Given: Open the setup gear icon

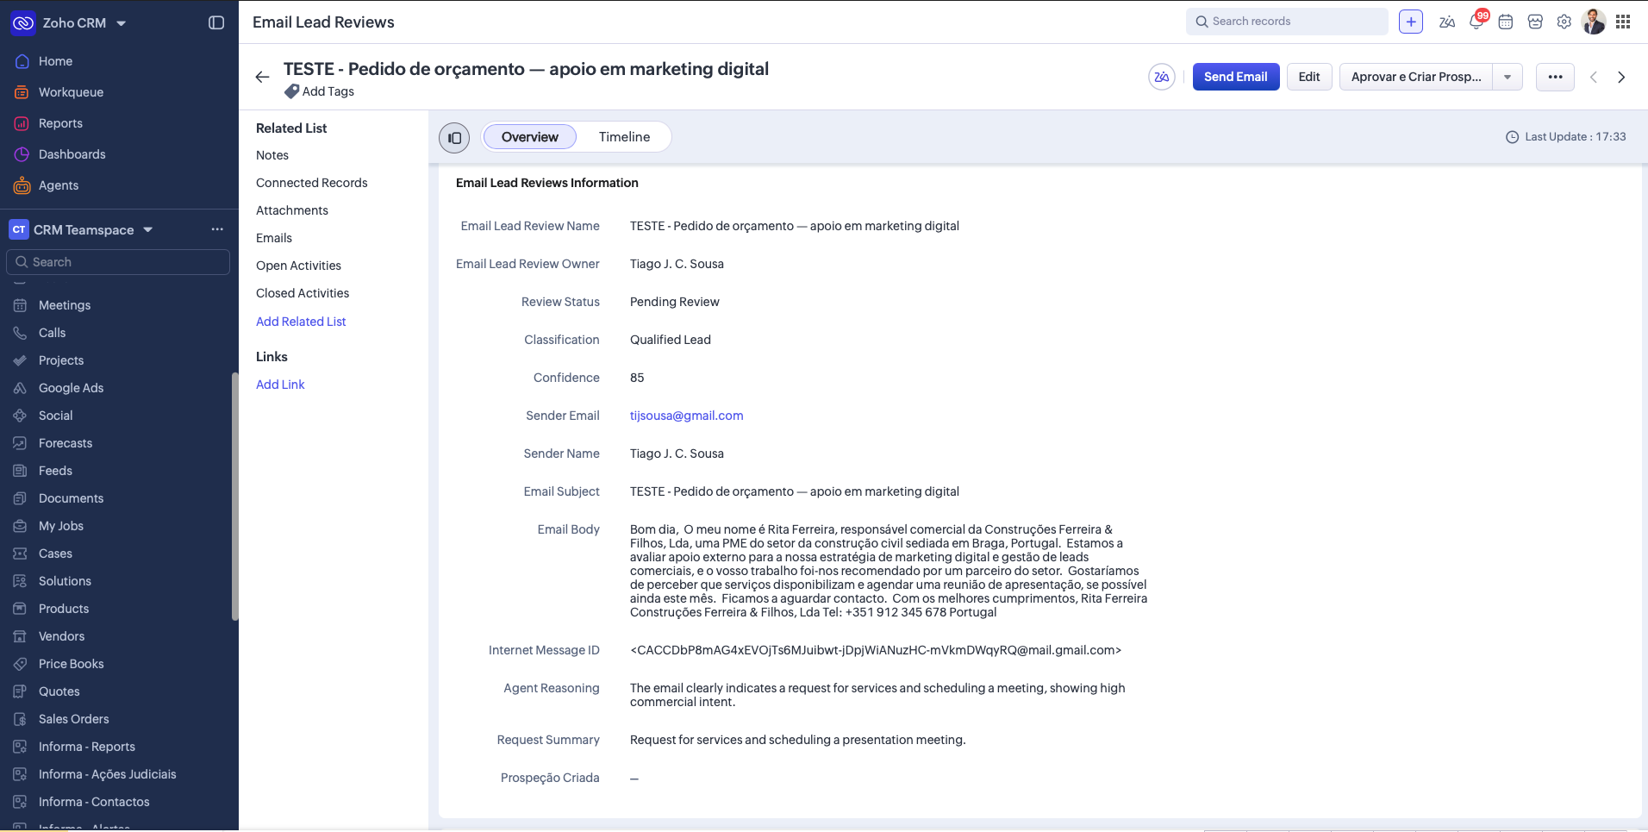Looking at the screenshot, I should 1564,22.
